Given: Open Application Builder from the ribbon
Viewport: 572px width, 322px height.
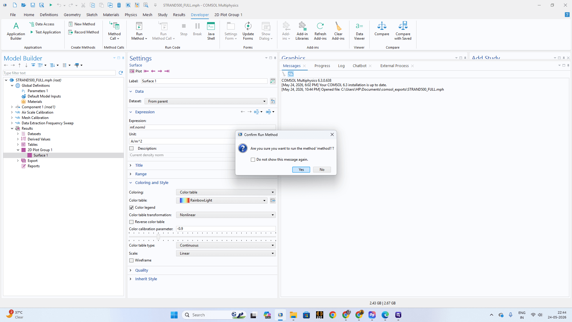Looking at the screenshot, I should (16, 31).
